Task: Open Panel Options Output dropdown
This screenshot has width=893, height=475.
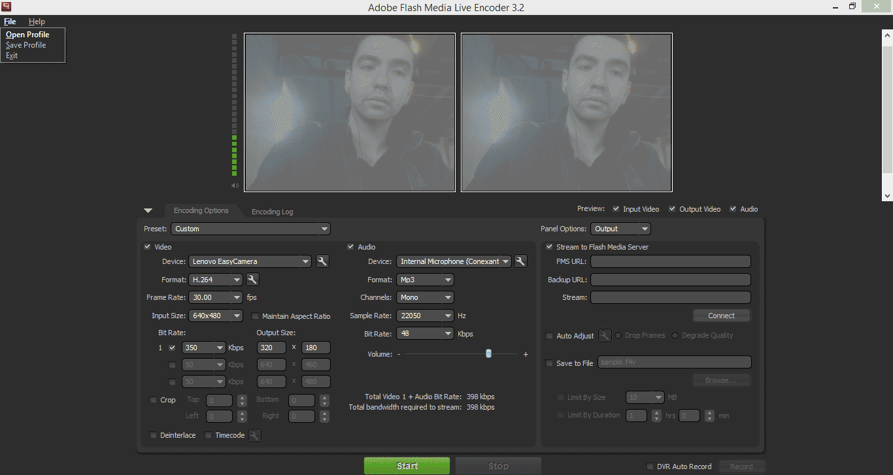Action: (x=620, y=229)
